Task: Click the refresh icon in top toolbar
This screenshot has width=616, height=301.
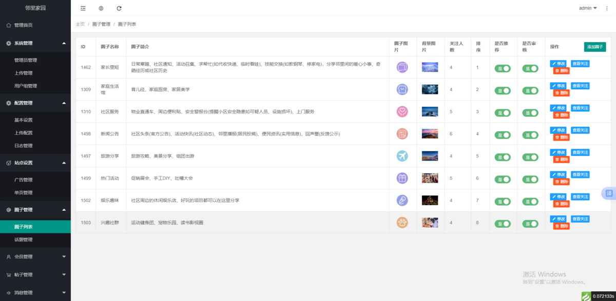Action: pos(119,8)
